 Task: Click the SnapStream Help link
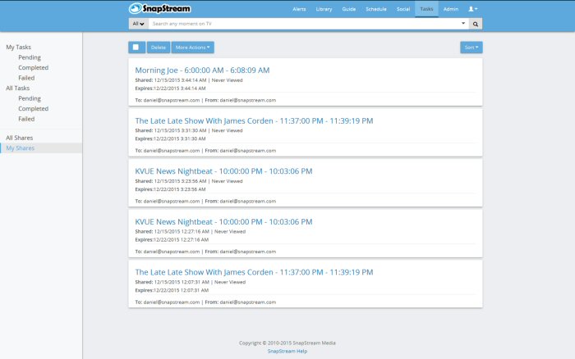[287, 352]
